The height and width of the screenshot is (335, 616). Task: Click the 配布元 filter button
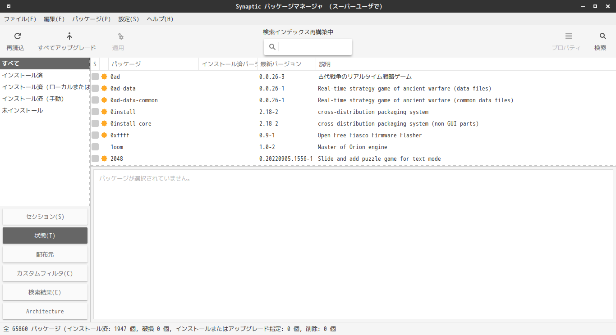[x=45, y=254]
